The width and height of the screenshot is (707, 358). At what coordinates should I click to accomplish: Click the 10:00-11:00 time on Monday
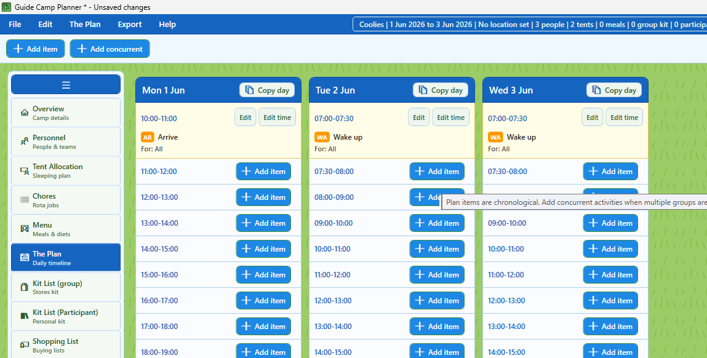point(159,119)
